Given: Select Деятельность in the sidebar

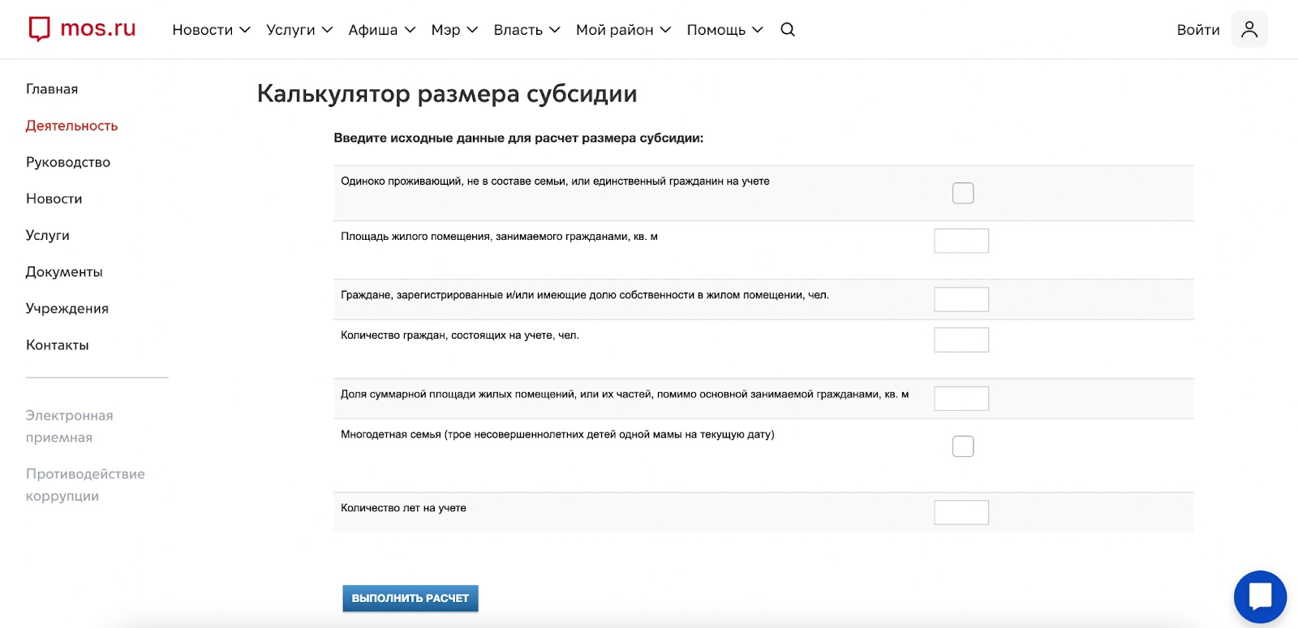Looking at the screenshot, I should tap(71, 126).
